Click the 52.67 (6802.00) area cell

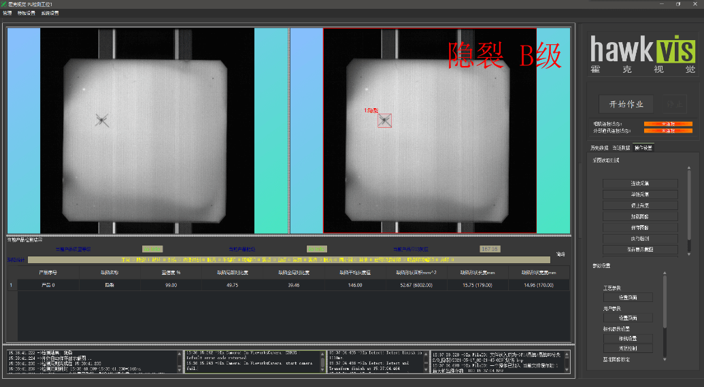(x=416, y=285)
